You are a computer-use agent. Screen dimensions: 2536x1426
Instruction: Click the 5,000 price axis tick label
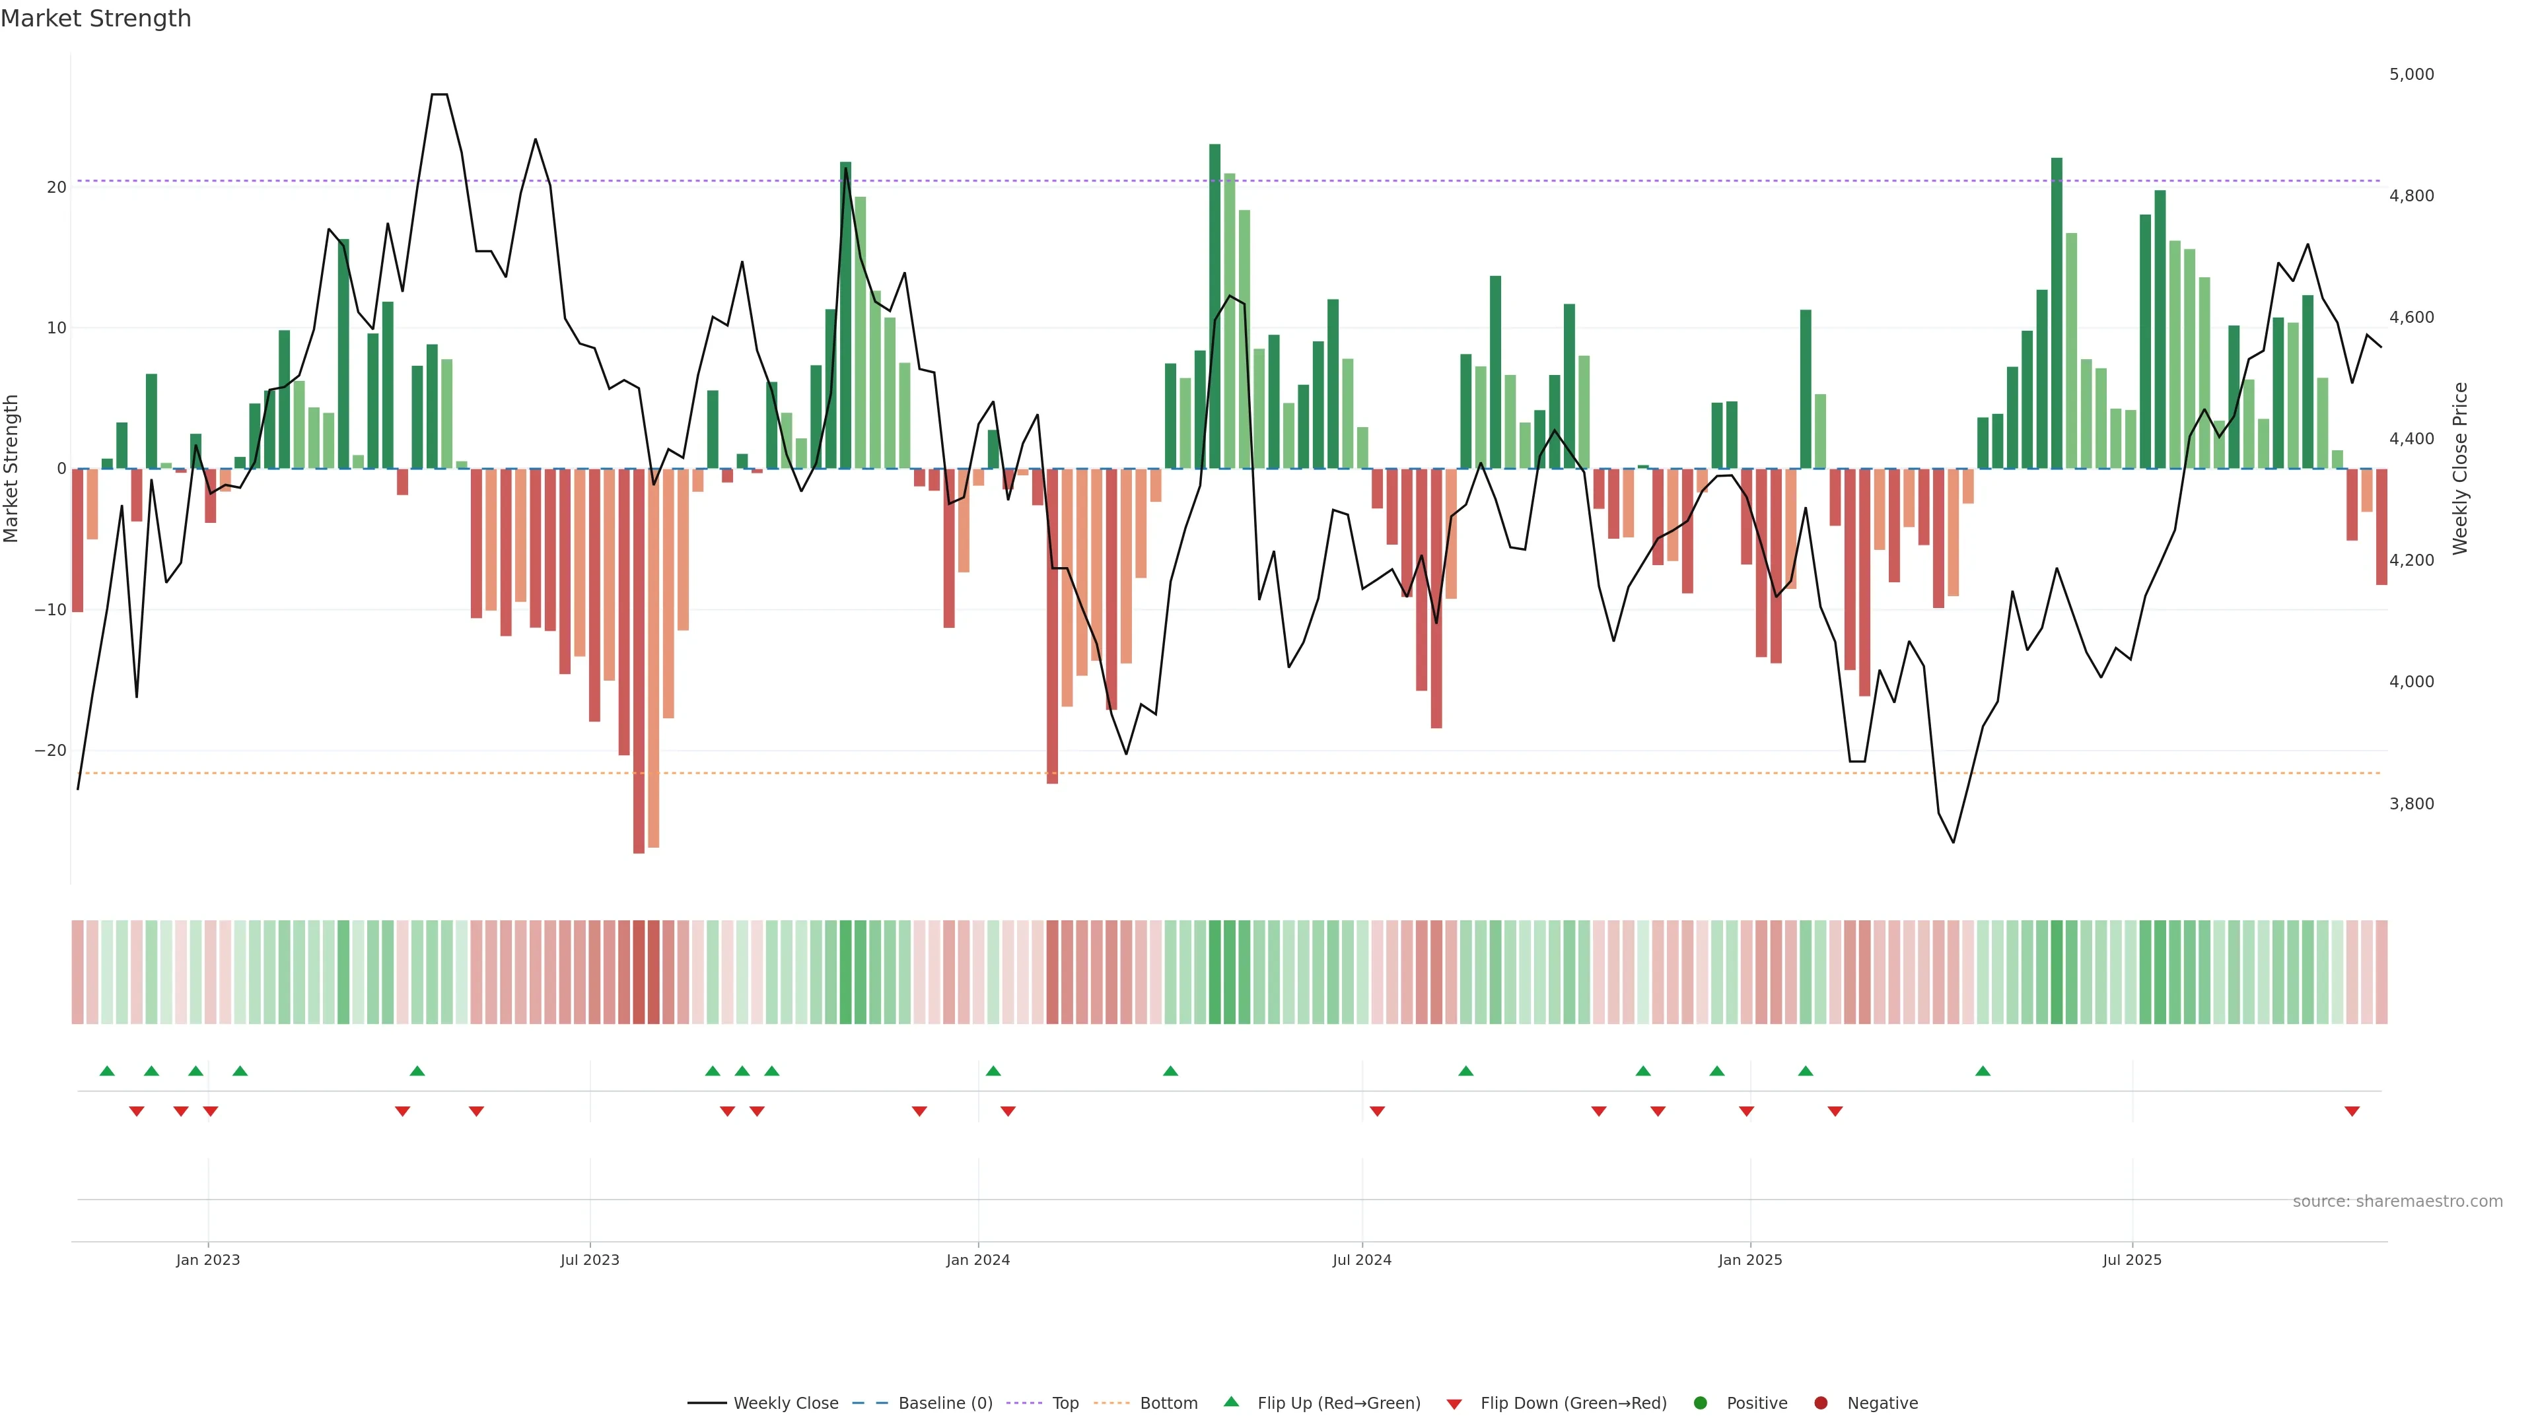tap(2411, 75)
